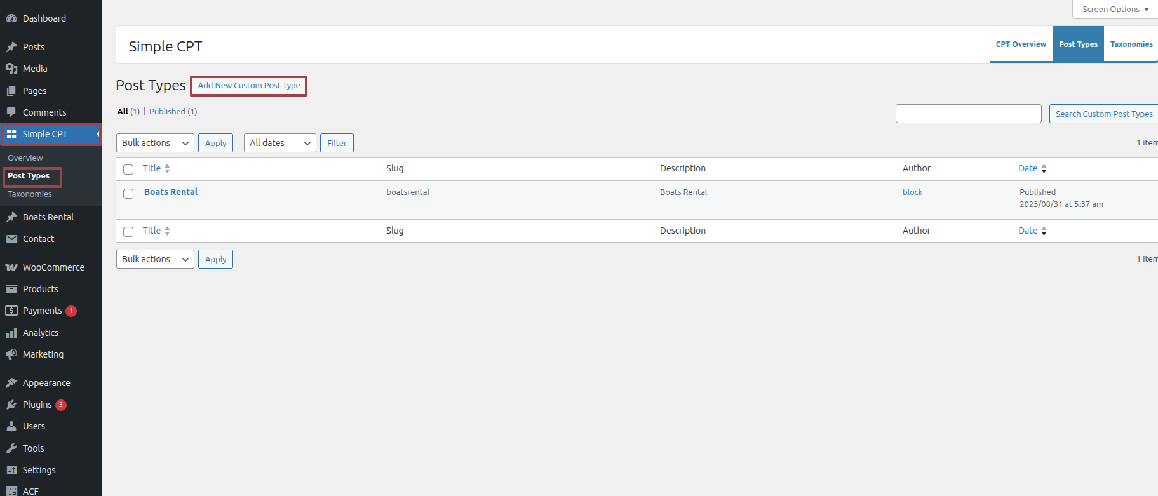Viewport: 1158px width, 496px height.
Task: Click Add New Custom Post Type
Action: pos(249,86)
